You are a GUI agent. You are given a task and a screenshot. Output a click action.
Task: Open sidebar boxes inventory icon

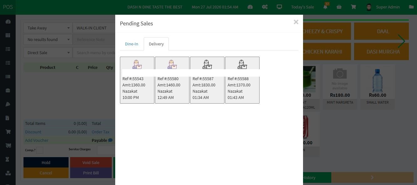[x=8, y=173]
